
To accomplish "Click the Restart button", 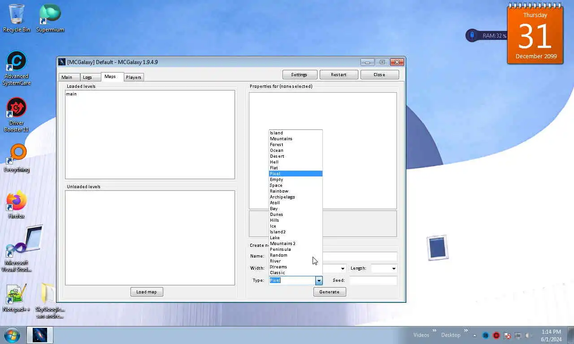I will 339,75.
